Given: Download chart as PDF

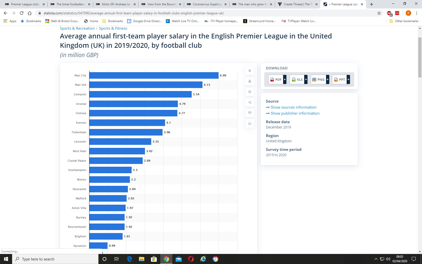Looking at the screenshot, I should [276, 79].
